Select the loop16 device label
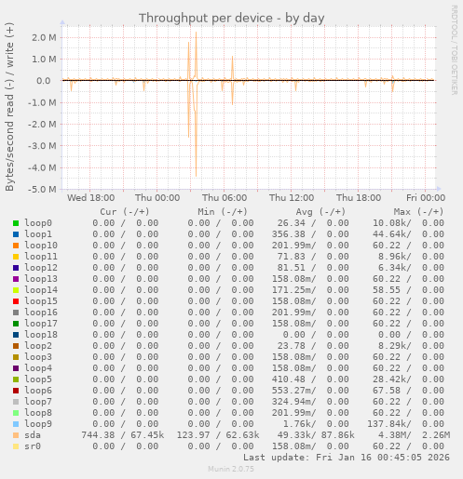463x479 pixels. (41, 313)
